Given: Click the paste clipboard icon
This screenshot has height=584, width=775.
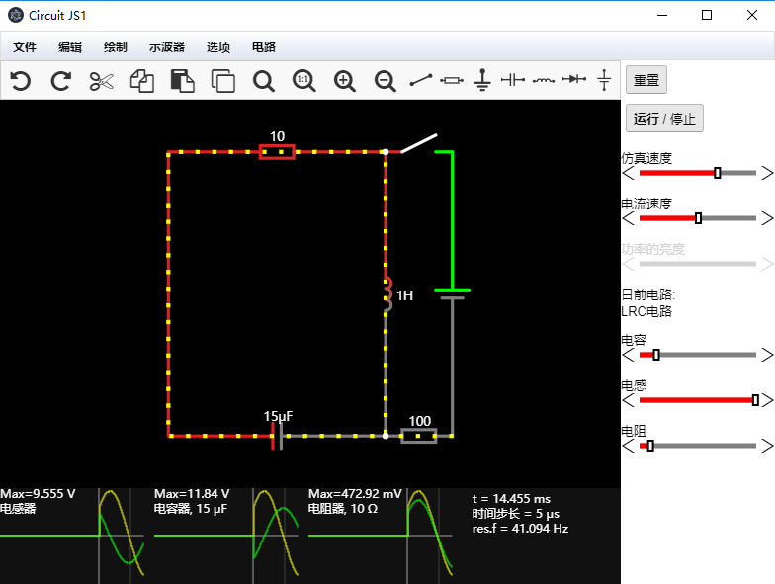Looking at the screenshot, I should (182, 81).
